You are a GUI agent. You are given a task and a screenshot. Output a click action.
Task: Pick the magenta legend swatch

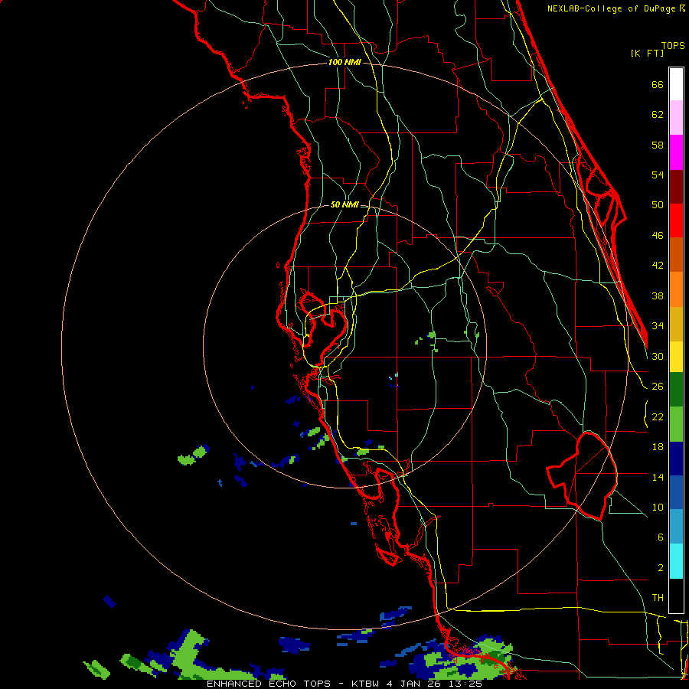(x=676, y=152)
